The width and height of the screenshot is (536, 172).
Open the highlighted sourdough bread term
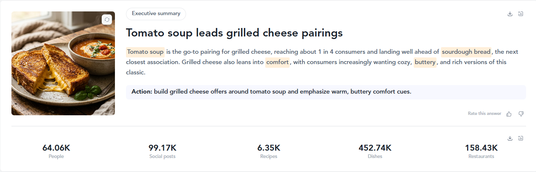tap(466, 52)
